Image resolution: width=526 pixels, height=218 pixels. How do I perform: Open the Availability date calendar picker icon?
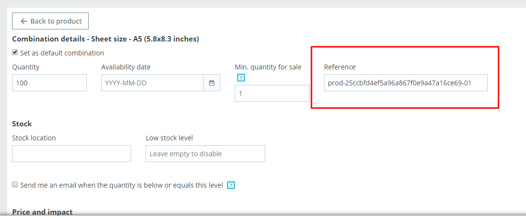click(x=212, y=83)
